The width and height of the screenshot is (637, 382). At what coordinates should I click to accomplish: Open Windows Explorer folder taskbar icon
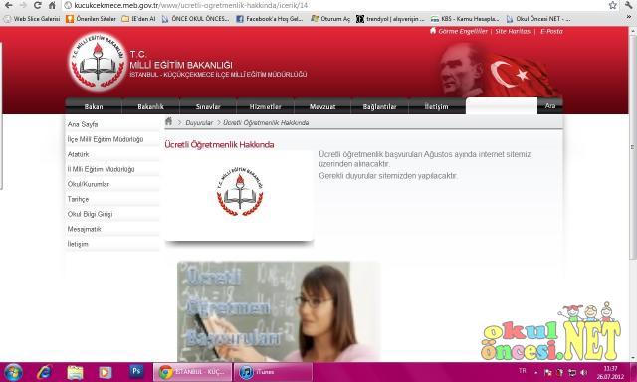[75, 372]
